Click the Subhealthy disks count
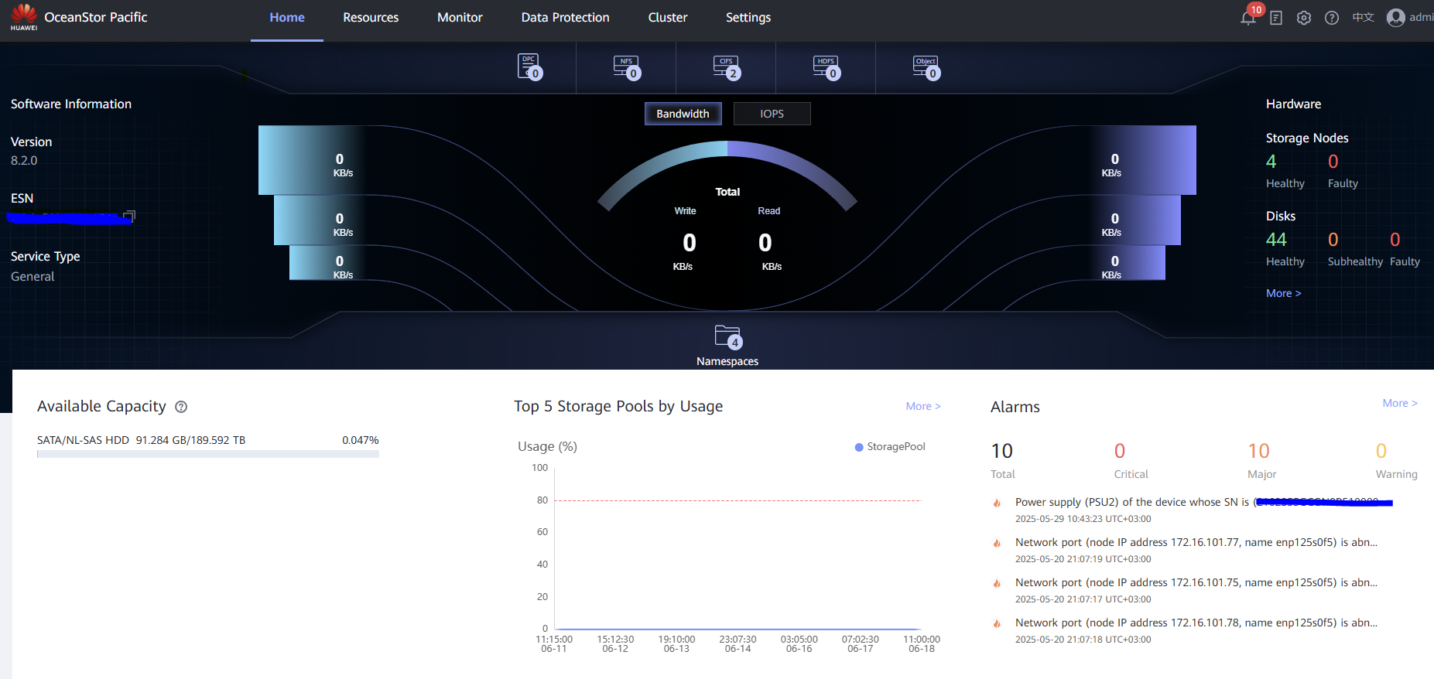The image size is (1434, 679). pyautogui.click(x=1333, y=240)
